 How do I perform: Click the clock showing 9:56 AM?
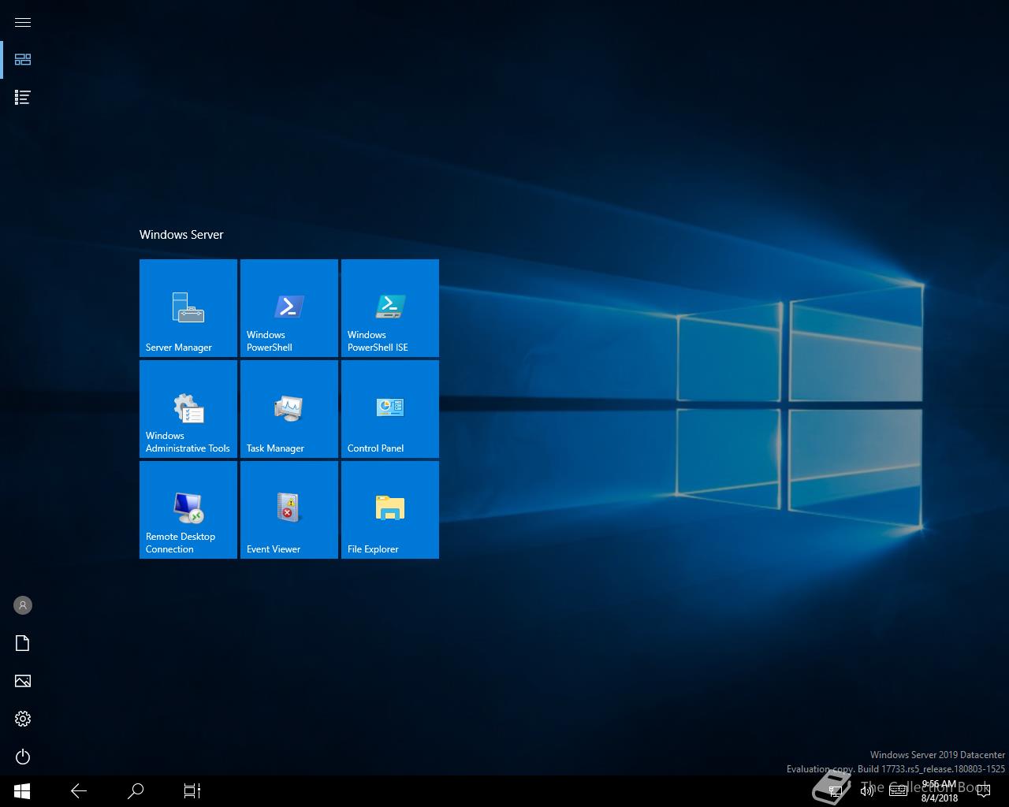[x=939, y=791]
